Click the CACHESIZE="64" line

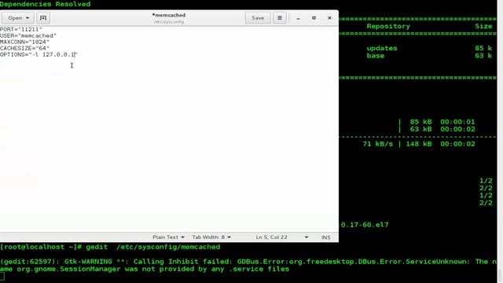[x=24, y=48]
